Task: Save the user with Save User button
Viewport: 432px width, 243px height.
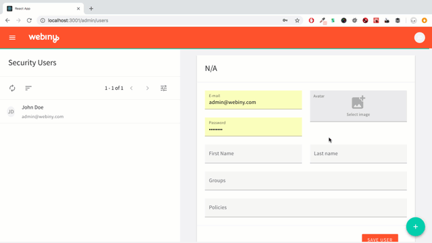Action: (x=380, y=238)
